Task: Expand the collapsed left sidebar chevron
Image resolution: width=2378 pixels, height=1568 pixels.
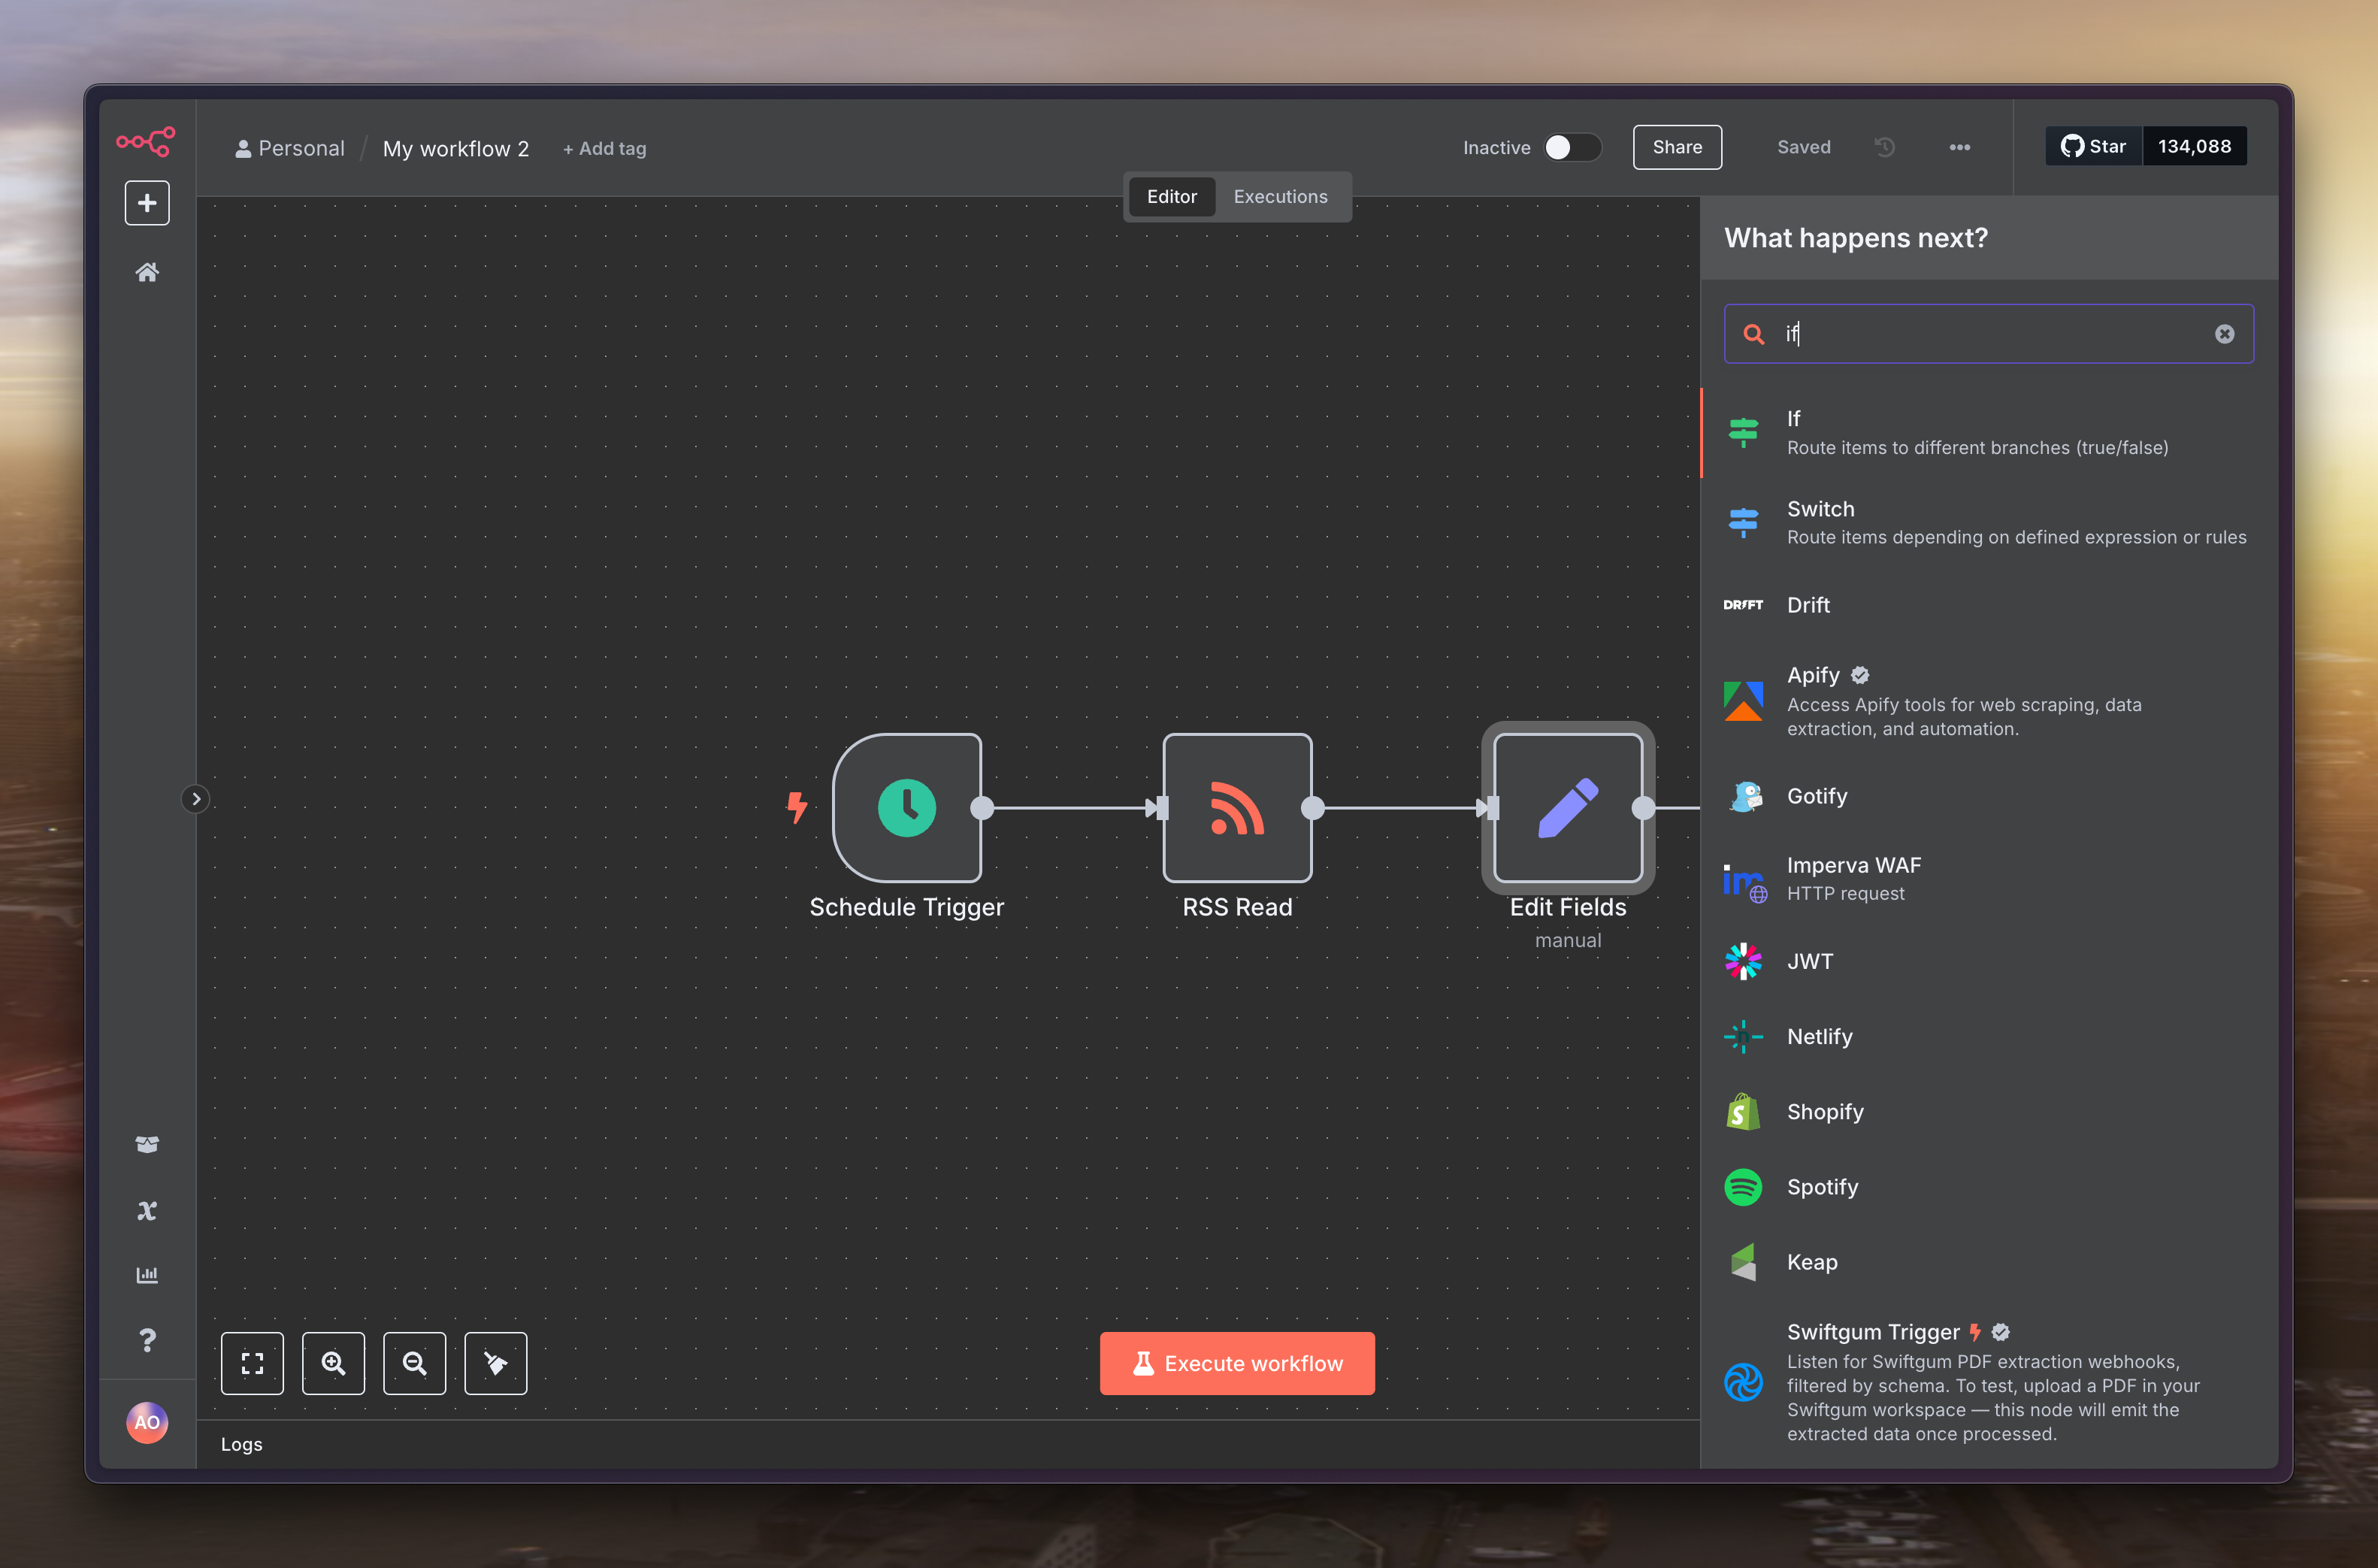Action: tap(196, 798)
